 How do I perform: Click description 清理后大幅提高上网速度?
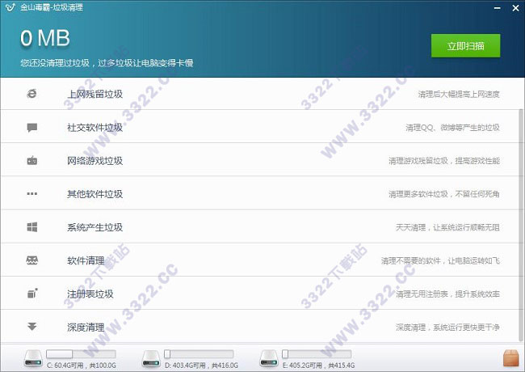pyautogui.click(x=459, y=94)
